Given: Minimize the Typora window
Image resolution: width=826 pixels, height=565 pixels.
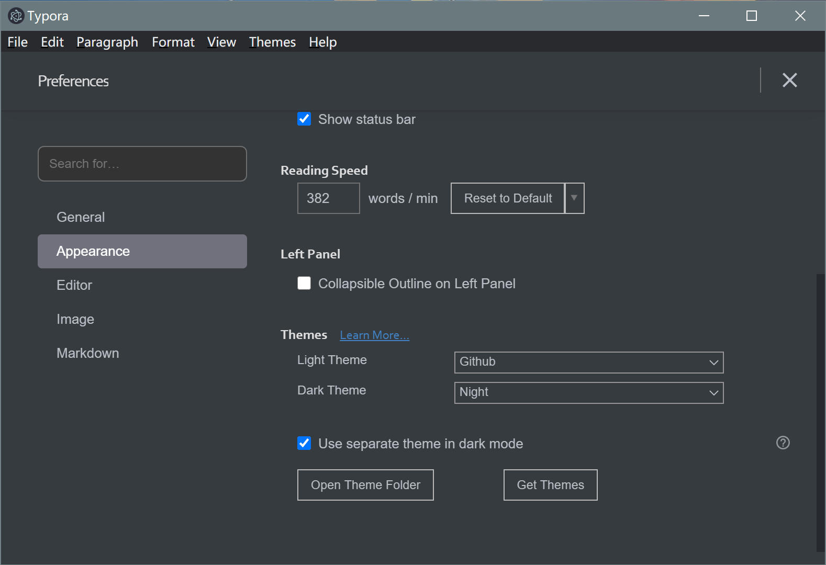Looking at the screenshot, I should point(704,16).
